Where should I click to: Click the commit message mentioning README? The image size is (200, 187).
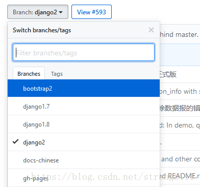tap(180, 176)
